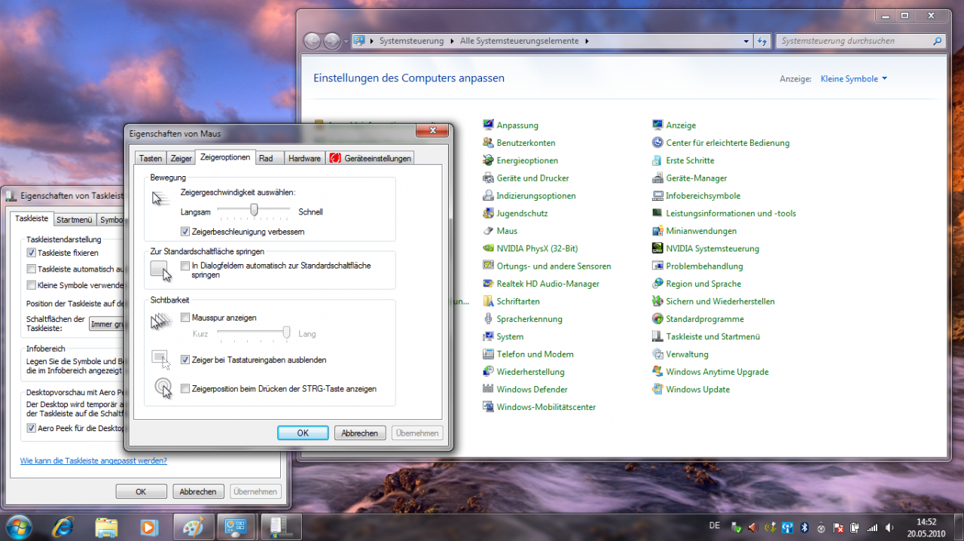Switch to Tasten tab
The image size is (964, 541).
coord(151,158)
